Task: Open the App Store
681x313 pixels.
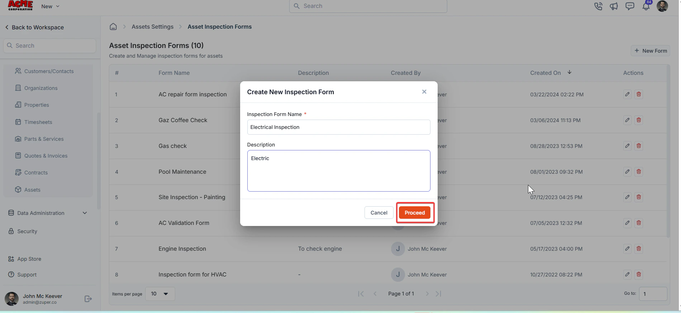Action: 25,259
